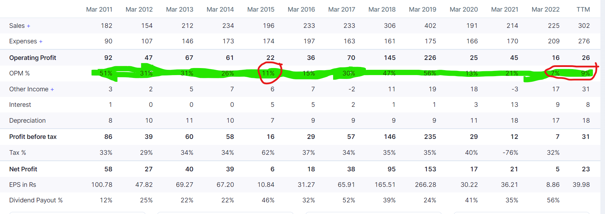Select the Mar 2019 Sales value 402

(430, 26)
